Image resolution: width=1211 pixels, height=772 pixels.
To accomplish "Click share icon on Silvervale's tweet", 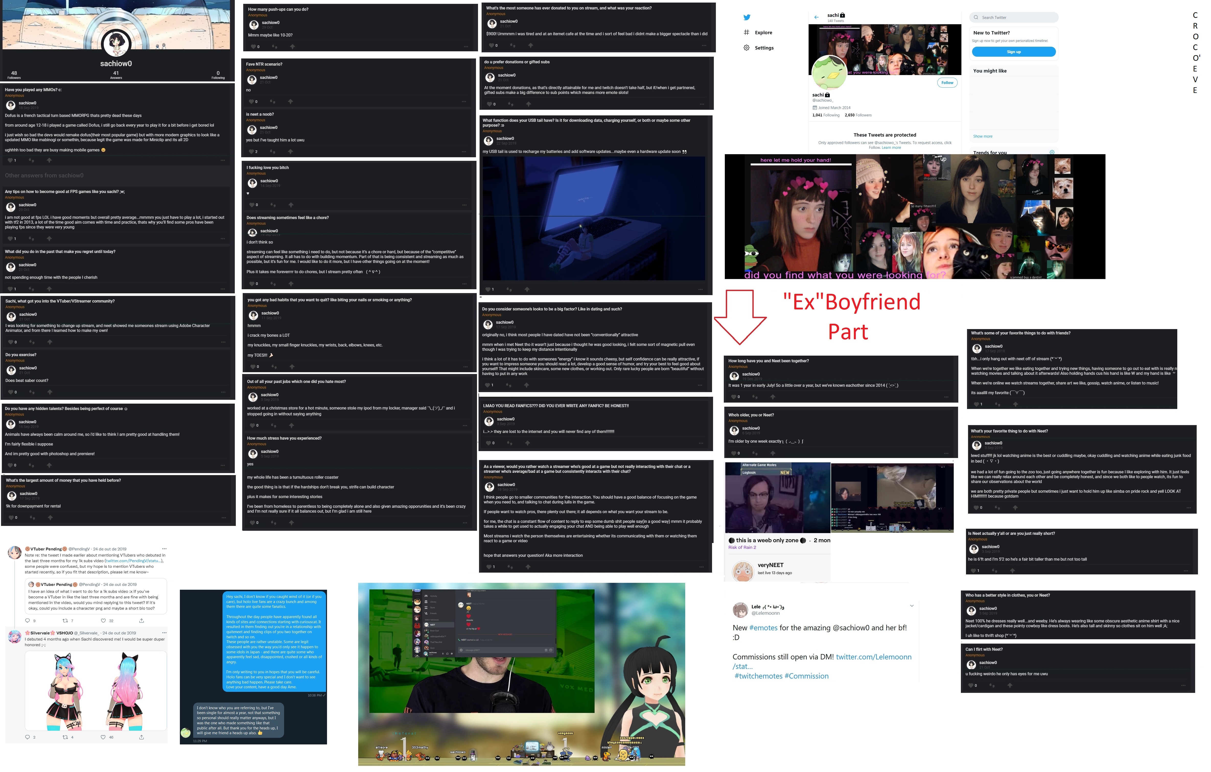I will [141, 737].
